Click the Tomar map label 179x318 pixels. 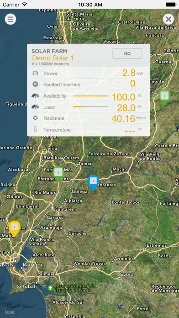coord(85,164)
